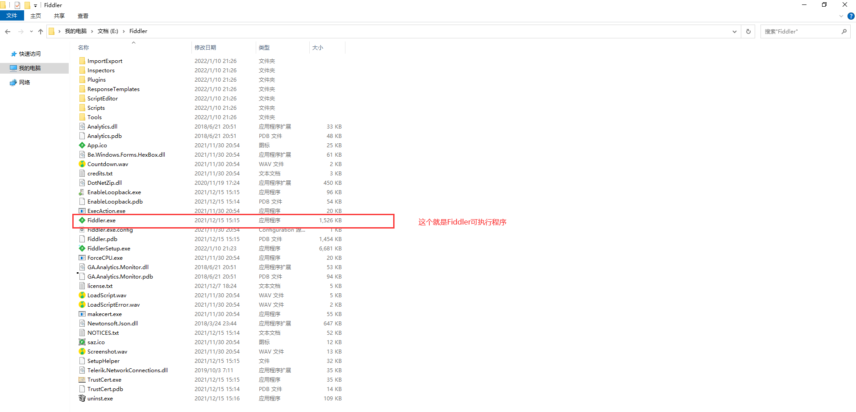Navigate to 我的电脑 in breadcrumb

pos(76,31)
